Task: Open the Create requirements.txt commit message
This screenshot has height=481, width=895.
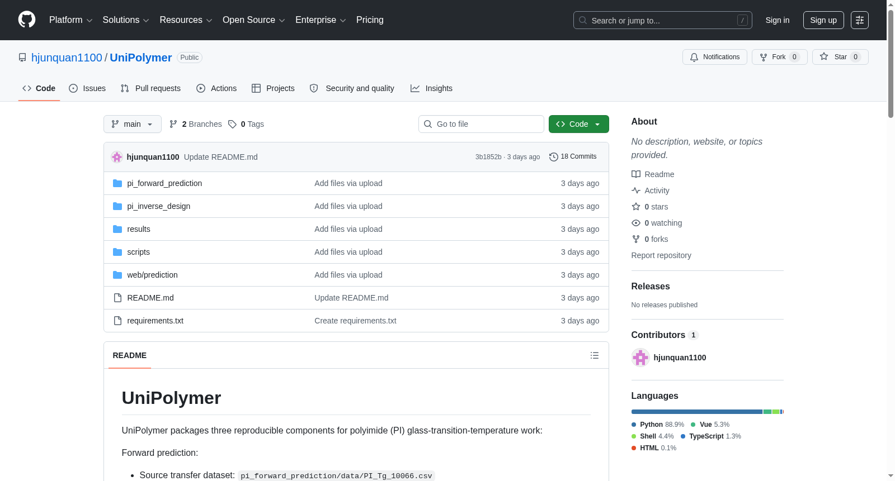Action: coord(355,321)
